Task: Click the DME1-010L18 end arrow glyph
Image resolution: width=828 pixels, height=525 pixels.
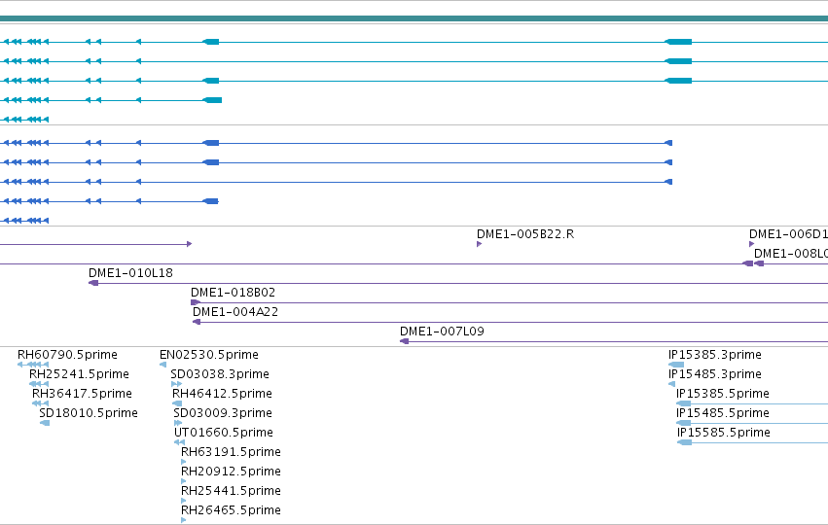Action: click(x=93, y=283)
